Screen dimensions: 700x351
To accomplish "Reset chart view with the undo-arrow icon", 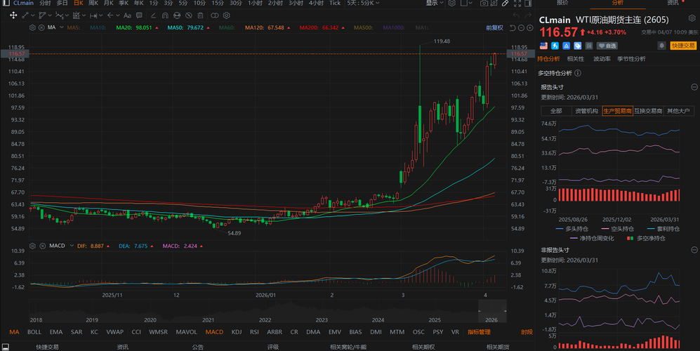I will (x=513, y=27).
